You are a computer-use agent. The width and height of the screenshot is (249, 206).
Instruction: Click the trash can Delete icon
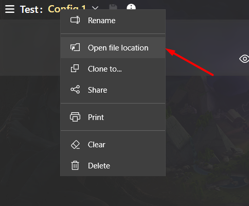click(75, 165)
